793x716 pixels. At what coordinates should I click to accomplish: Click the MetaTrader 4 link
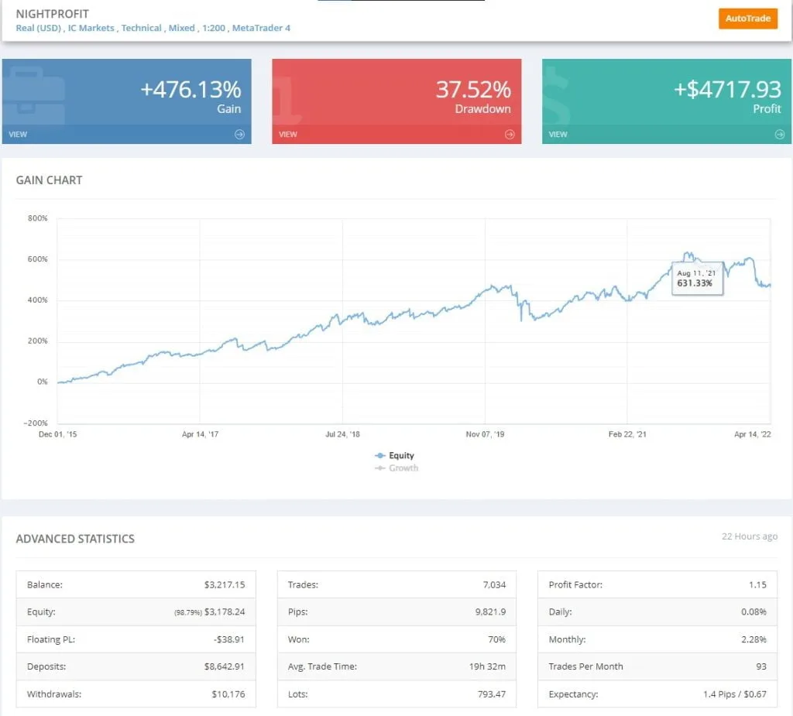tap(261, 28)
